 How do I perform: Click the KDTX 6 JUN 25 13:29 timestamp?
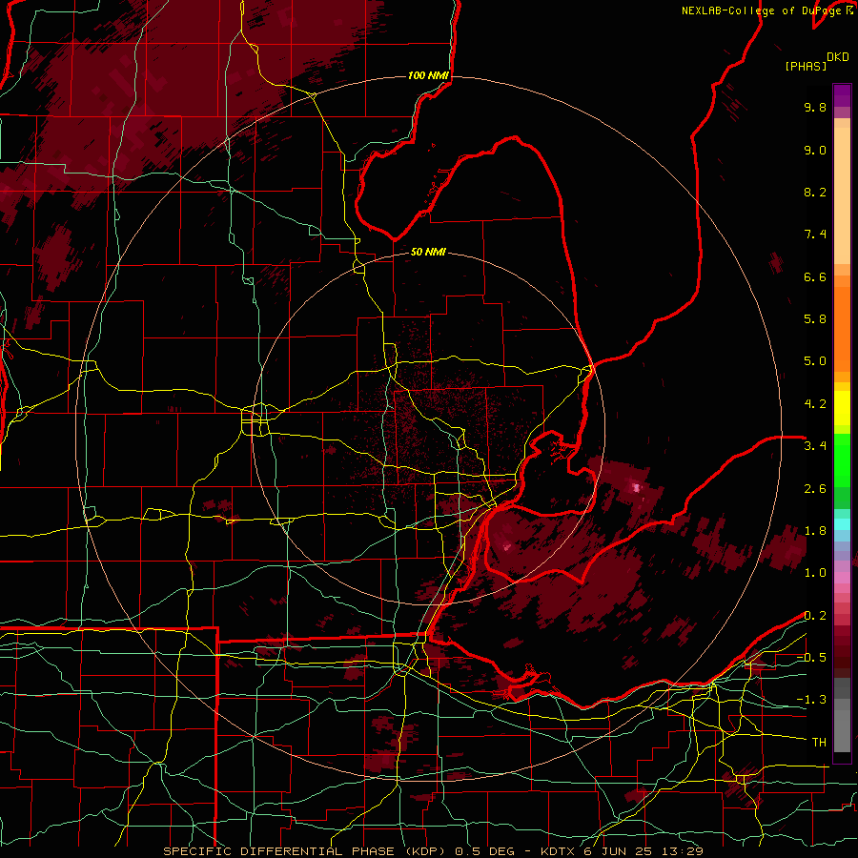tap(622, 851)
